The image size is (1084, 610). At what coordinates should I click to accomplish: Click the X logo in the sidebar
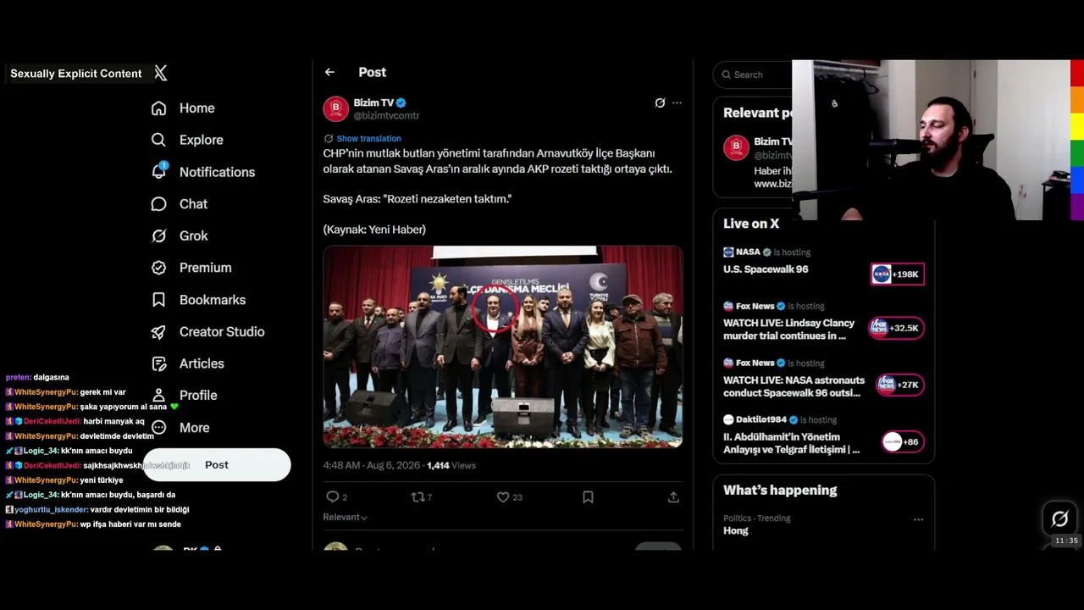(161, 73)
